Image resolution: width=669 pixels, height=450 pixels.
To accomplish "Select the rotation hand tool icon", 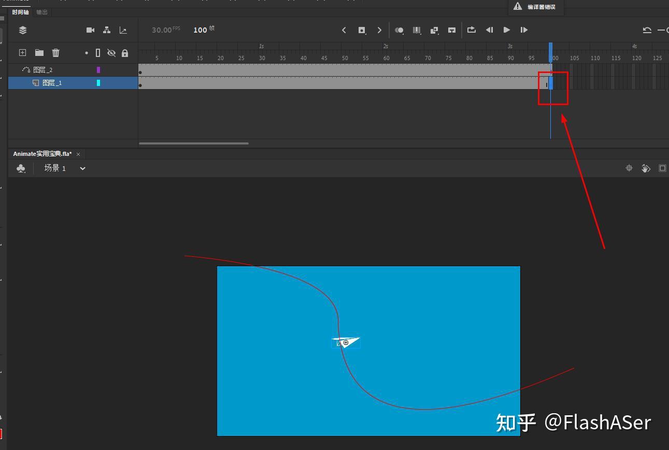I will point(646,168).
